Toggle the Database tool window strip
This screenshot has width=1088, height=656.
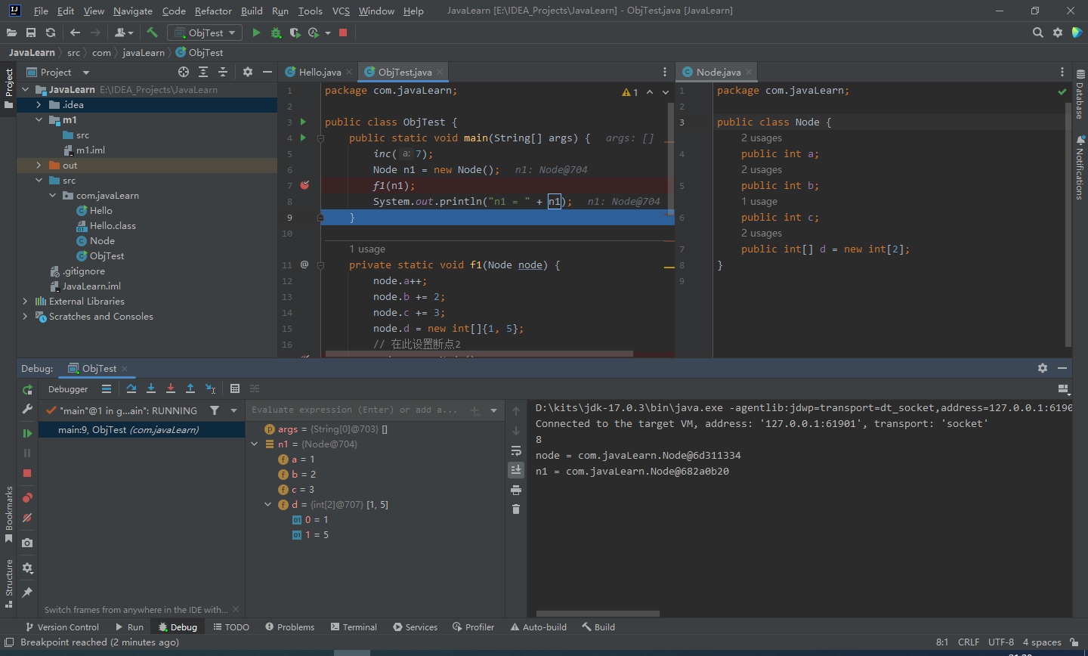[x=1080, y=94]
